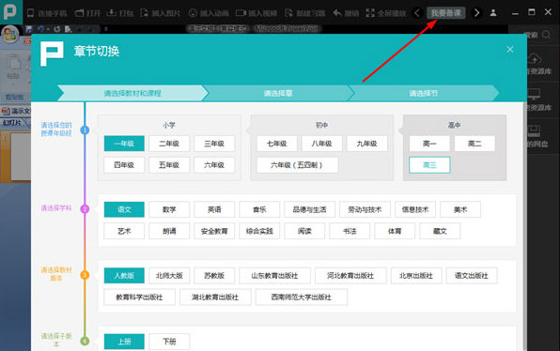
Task: Choose subject 劳动与技术
Action: click(x=365, y=209)
